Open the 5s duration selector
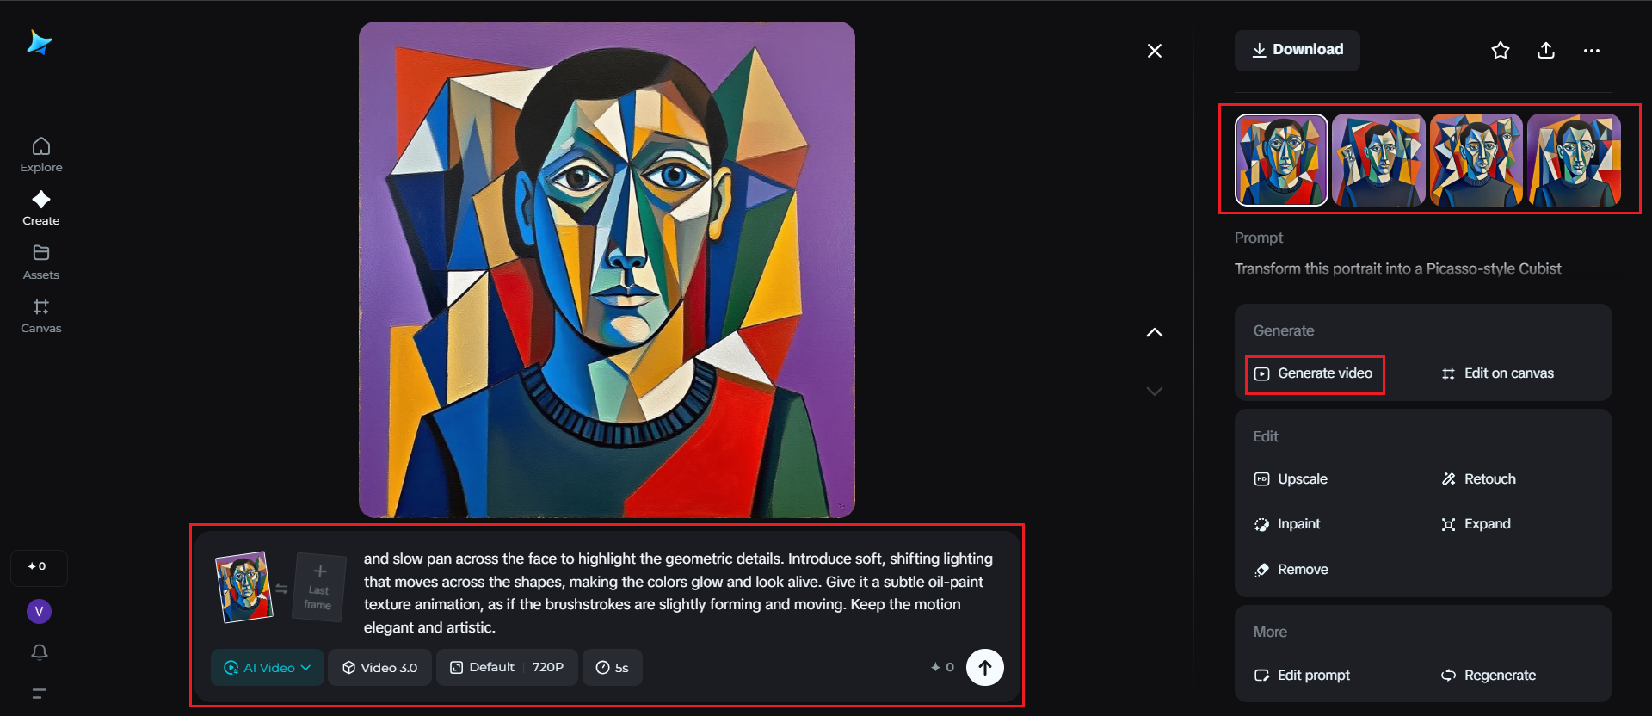 (x=613, y=668)
